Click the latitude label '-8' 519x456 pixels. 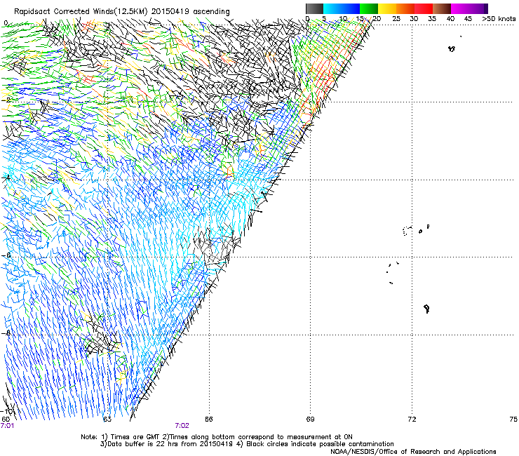6,333
